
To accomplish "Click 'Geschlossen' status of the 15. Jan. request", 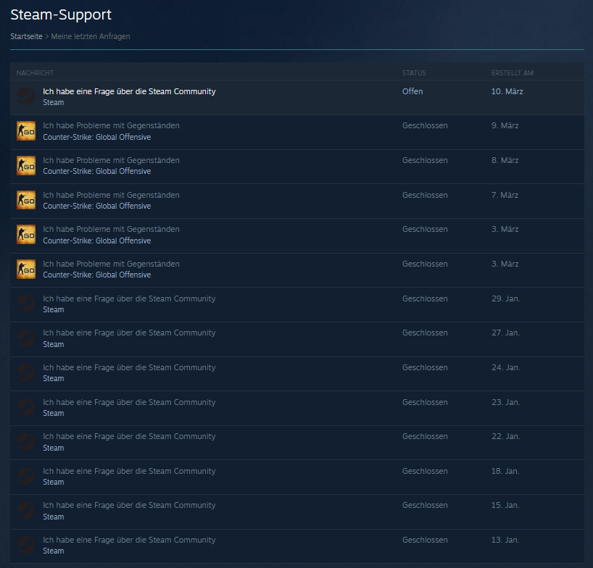I will click(x=425, y=505).
